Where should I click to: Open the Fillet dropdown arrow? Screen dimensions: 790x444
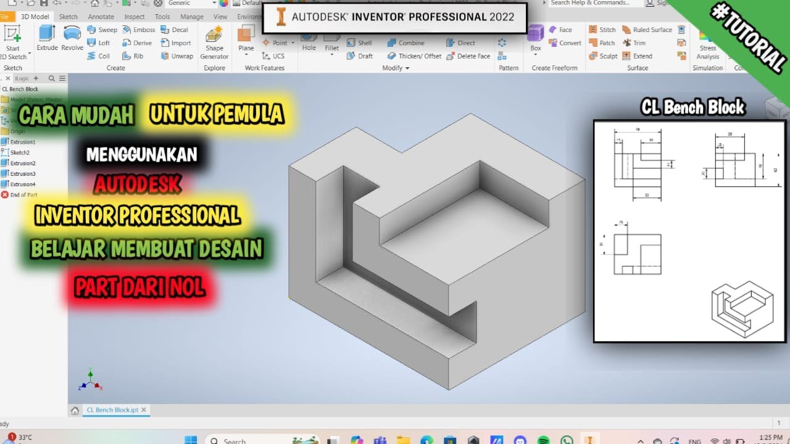pyautogui.click(x=331, y=55)
